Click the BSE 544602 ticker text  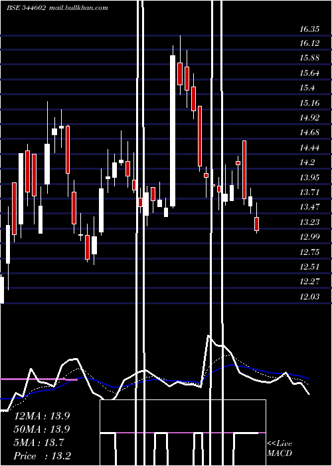tap(26, 8)
